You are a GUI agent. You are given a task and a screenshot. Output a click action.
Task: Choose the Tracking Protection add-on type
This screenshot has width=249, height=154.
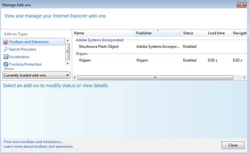(x=25, y=64)
